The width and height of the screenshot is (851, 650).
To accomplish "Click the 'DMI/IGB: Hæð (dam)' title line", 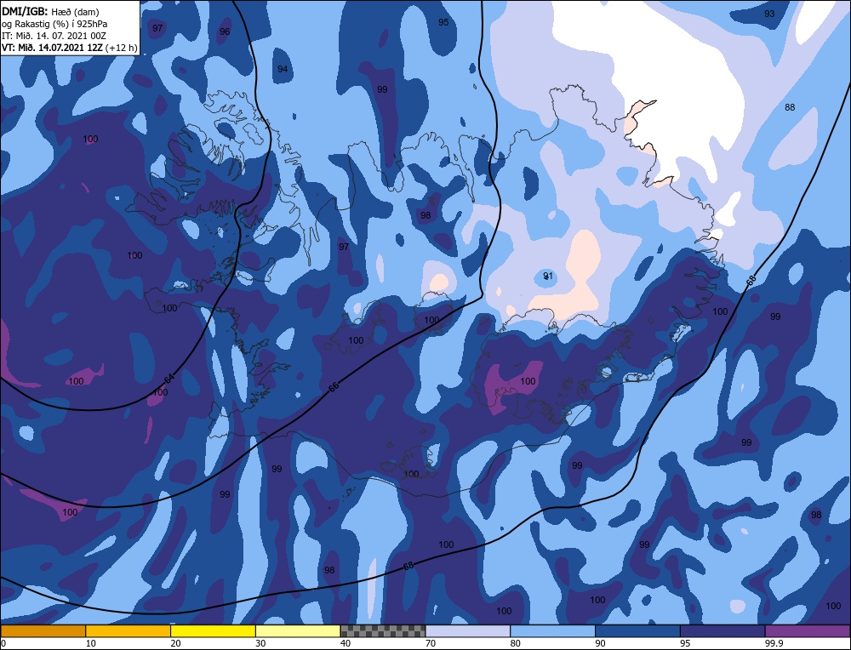I will point(50,11).
